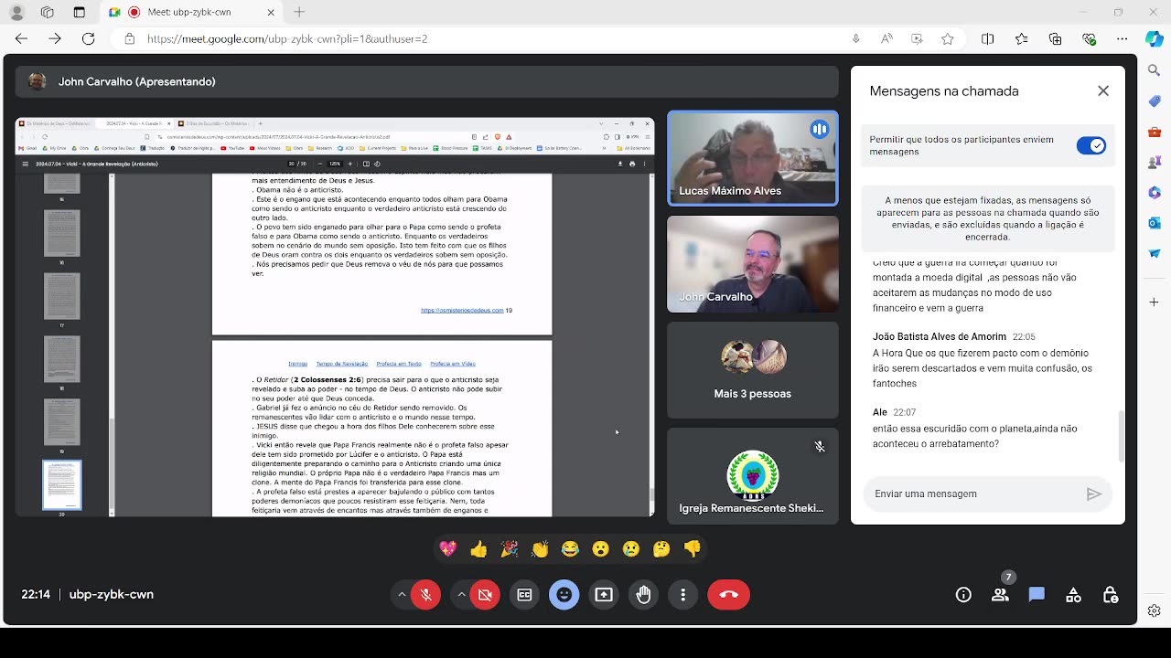Image resolution: width=1171 pixels, height=658 pixels.
Task: Click the meeting code ubp-zybk-cwn text
Action: [112, 595]
